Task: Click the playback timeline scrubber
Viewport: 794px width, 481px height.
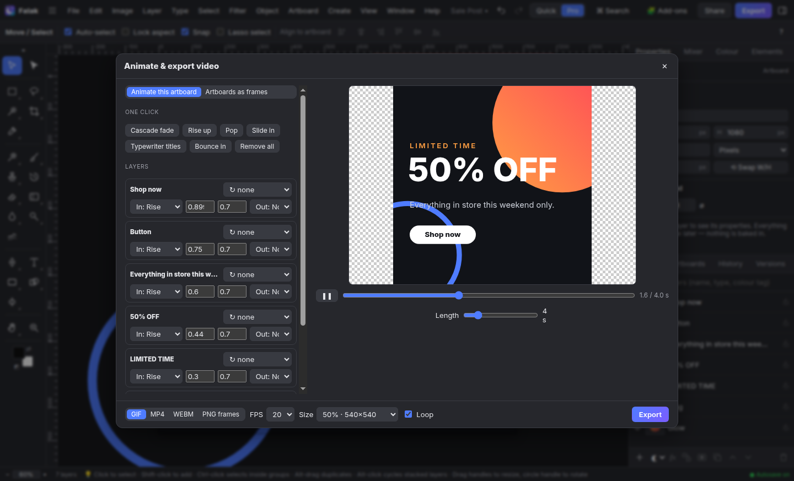Action: [x=489, y=295]
